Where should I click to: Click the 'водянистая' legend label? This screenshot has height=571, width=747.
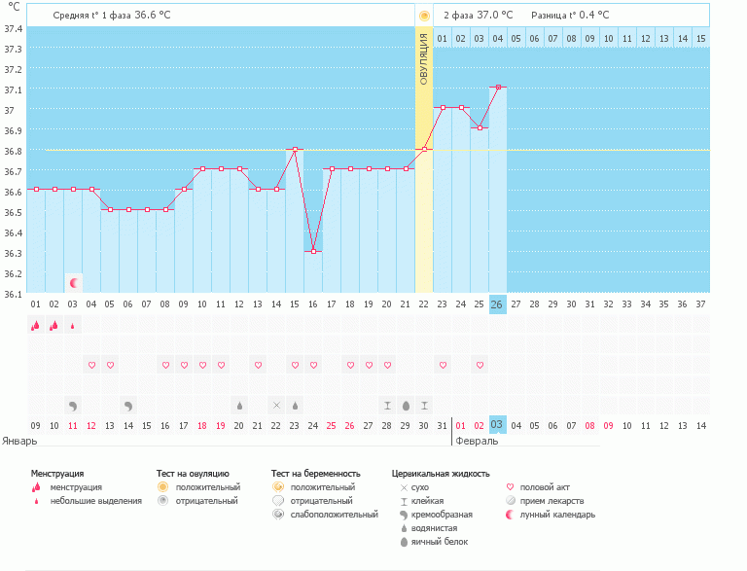[x=435, y=528]
